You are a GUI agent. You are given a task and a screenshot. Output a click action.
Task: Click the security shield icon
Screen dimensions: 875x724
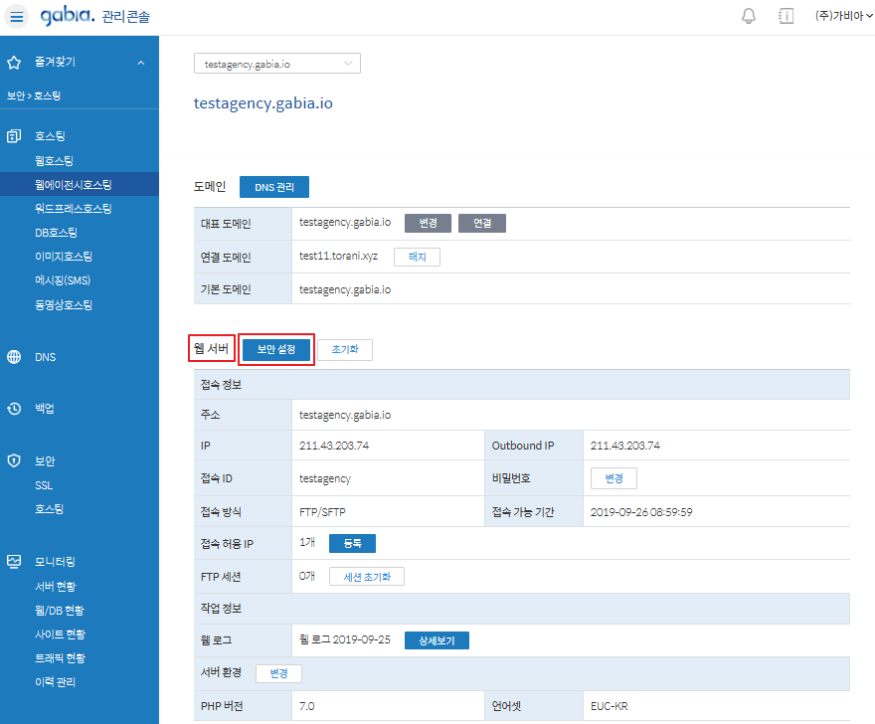(x=14, y=461)
